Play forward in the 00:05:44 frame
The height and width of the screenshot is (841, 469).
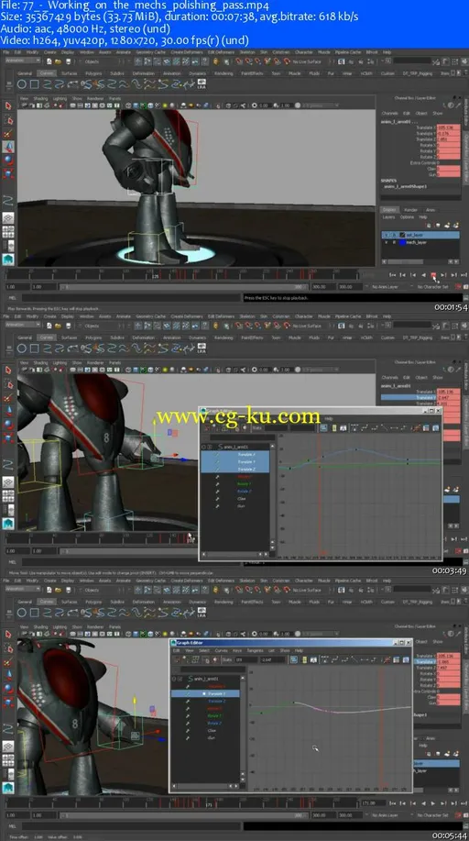coord(433,803)
